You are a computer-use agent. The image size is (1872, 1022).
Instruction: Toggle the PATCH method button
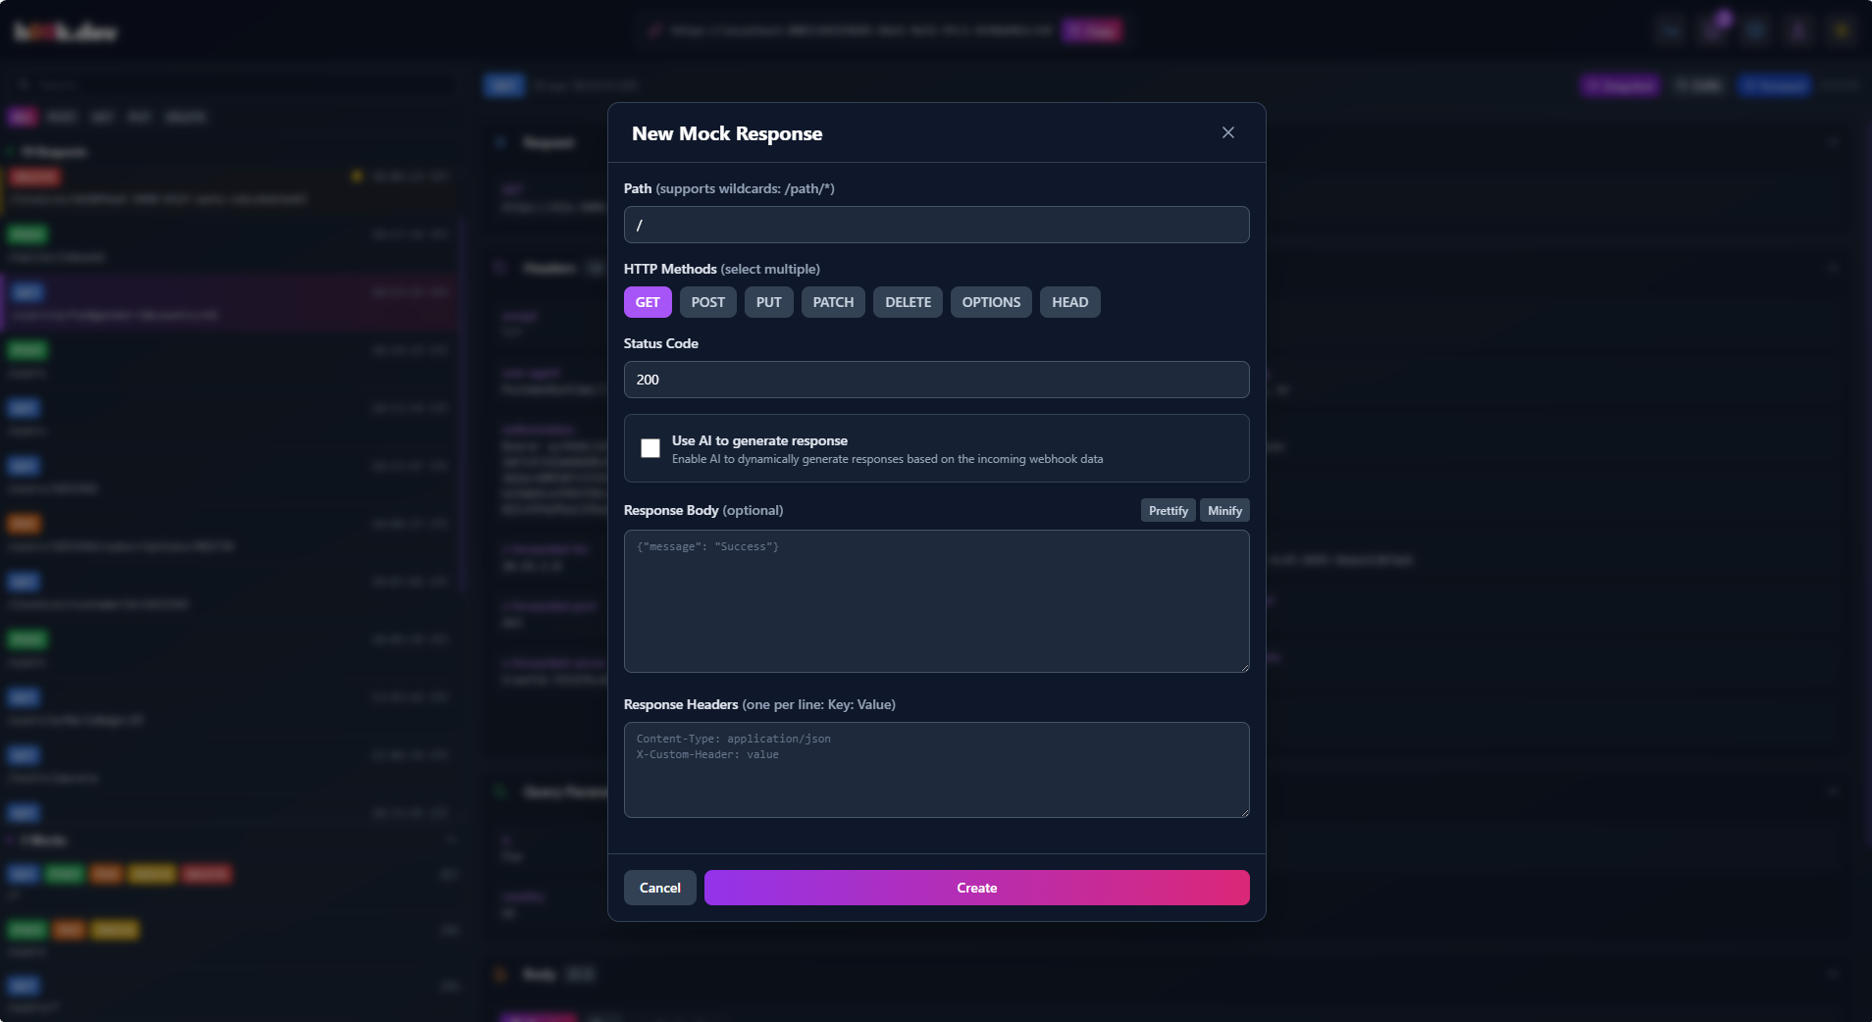tap(832, 302)
